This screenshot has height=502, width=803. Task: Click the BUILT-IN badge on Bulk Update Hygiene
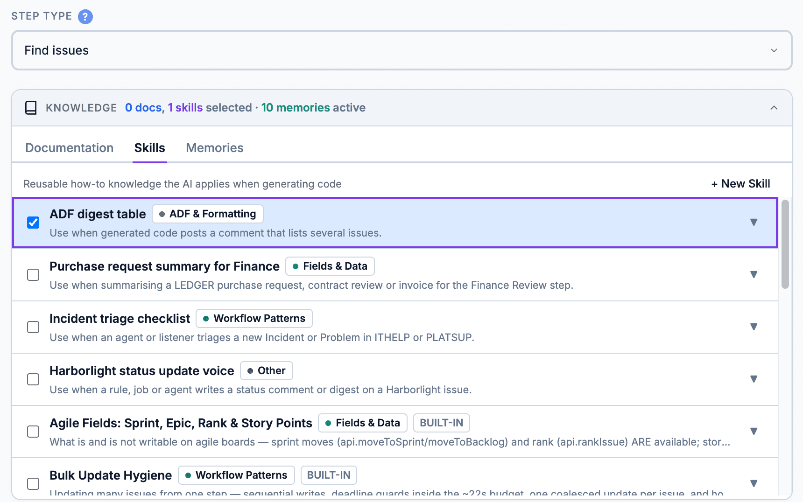tap(329, 475)
